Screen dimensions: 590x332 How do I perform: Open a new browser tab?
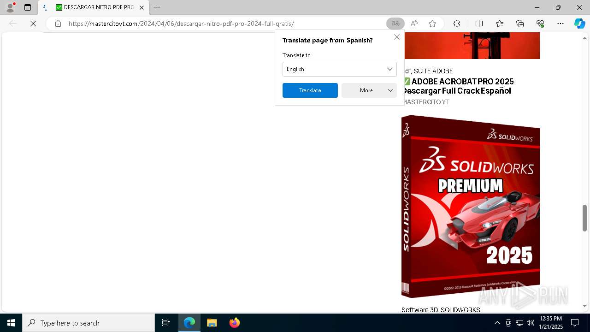157,7
